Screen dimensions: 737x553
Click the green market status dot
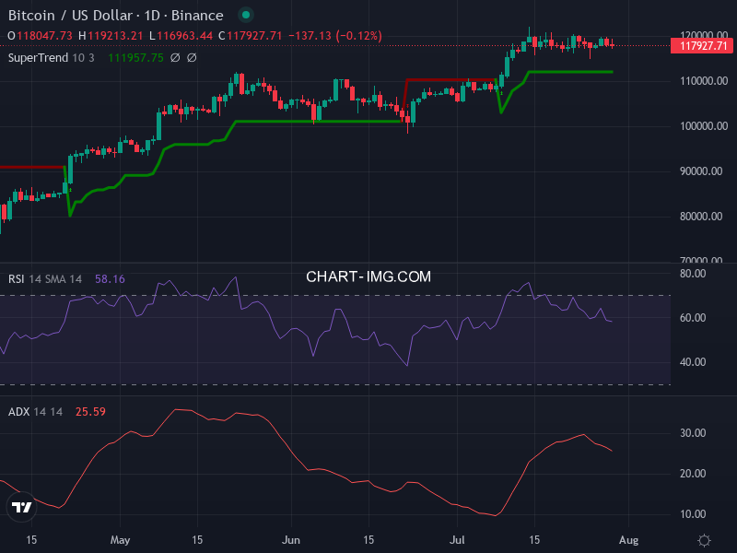tap(245, 15)
